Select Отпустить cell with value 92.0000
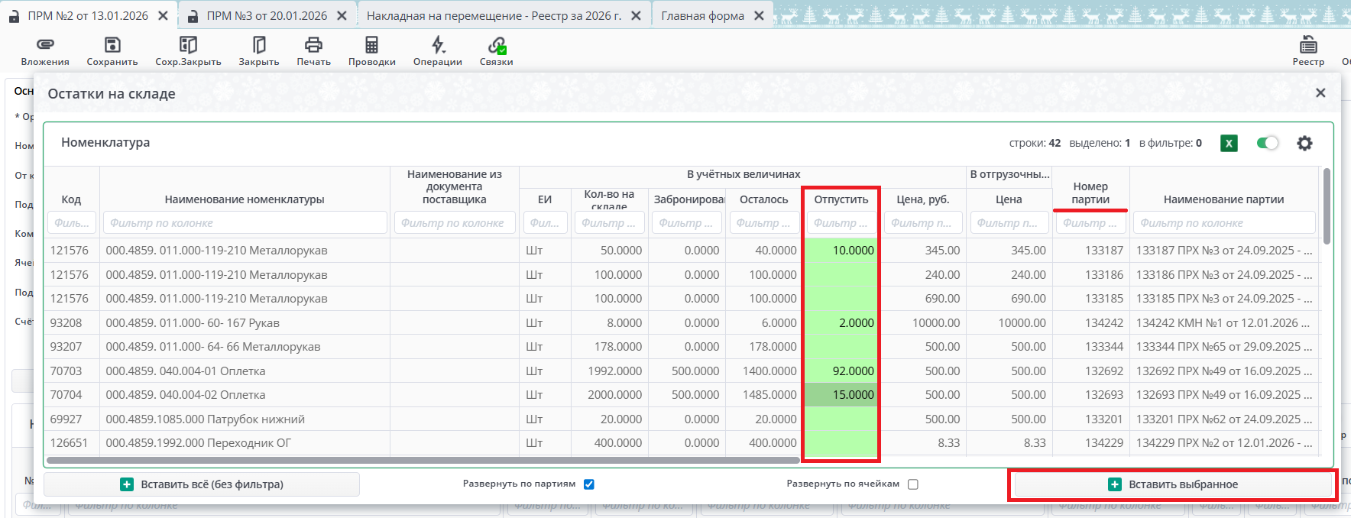This screenshot has width=1351, height=518. (841, 371)
